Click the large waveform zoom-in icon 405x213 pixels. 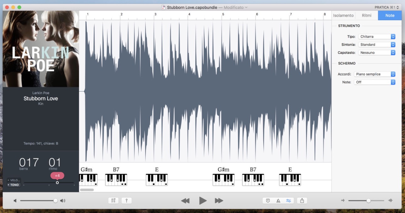click(391, 200)
